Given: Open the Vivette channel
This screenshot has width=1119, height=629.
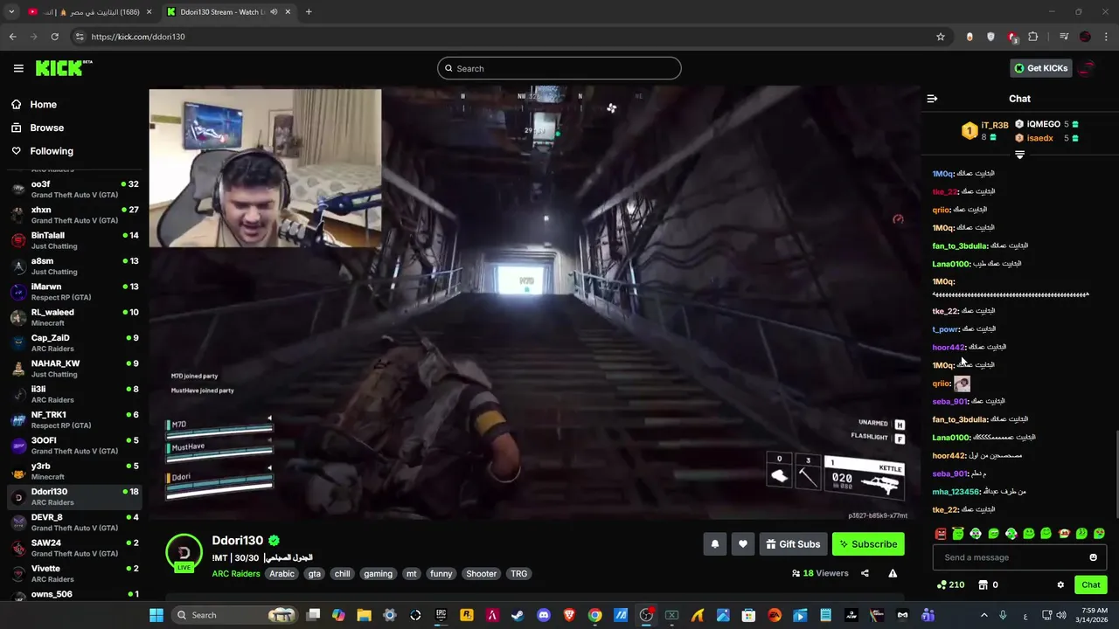Looking at the screenshot, I should point(74,573).
